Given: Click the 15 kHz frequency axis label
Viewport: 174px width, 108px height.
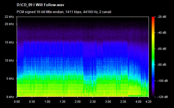Looking at the screenshot, I should (x=9, y=42).
